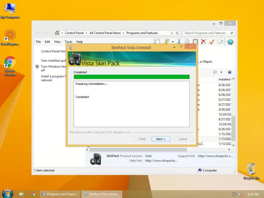Click the Paste clipboard toolbar icon
The height and width of the screenshot is (198, 264).
(x=195, y=42)
